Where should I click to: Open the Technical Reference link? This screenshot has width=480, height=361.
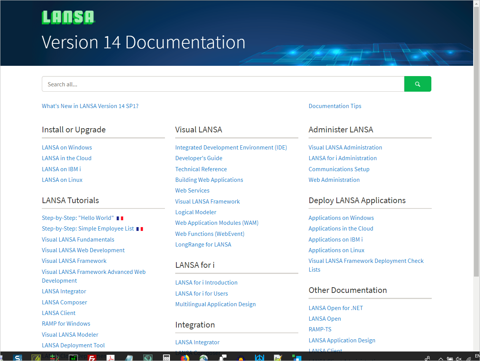click(x=201, y=169)
